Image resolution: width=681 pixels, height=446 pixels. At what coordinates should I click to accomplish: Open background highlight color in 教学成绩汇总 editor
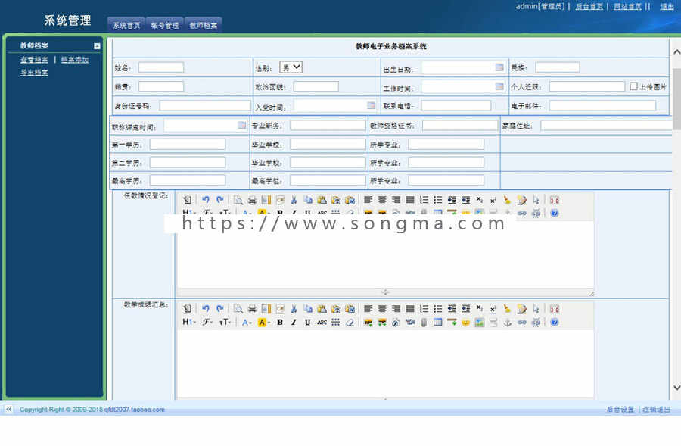pyautogui.click(x=263, y=322)
